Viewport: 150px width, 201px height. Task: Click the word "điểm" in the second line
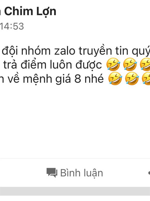(x=33, y=65)
